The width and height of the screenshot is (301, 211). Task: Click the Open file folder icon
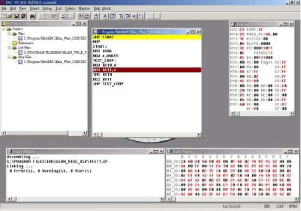point(10,16)
